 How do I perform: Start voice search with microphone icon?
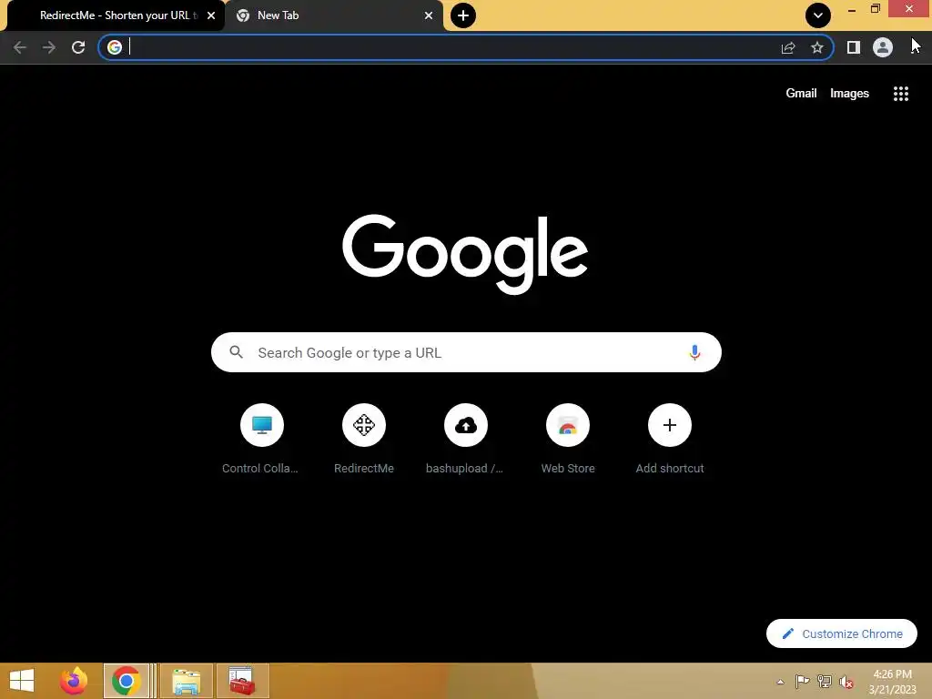pos(694,352)
